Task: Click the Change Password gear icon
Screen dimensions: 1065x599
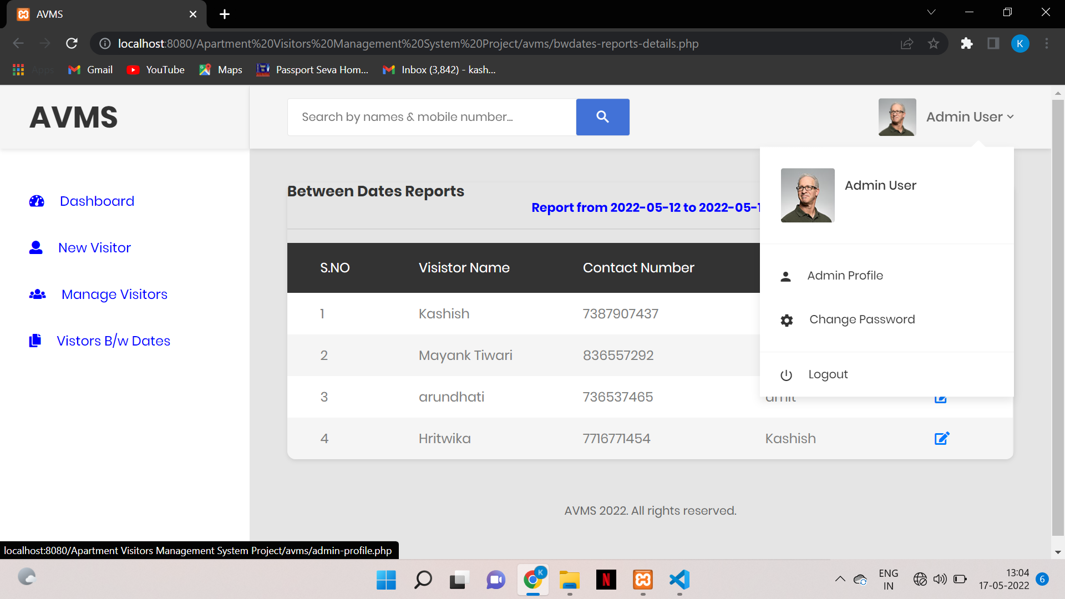Action: pyautogui.click(x=787, y=320)
